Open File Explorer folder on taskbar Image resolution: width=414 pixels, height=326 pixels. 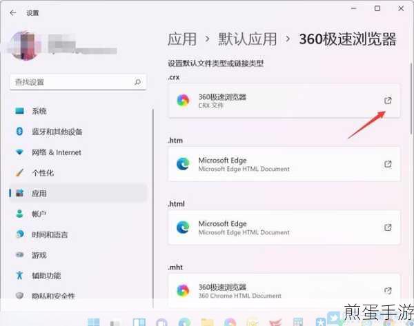207,323
